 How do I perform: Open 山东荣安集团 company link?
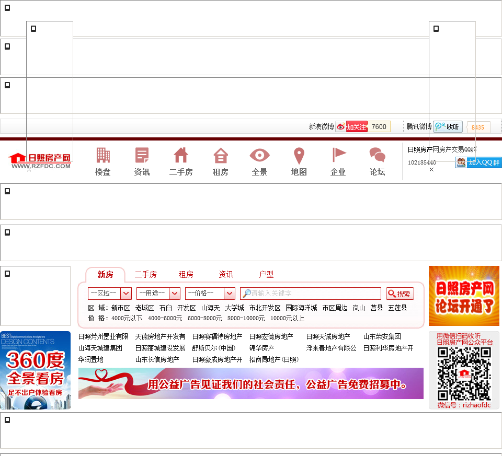click(382, 337)
